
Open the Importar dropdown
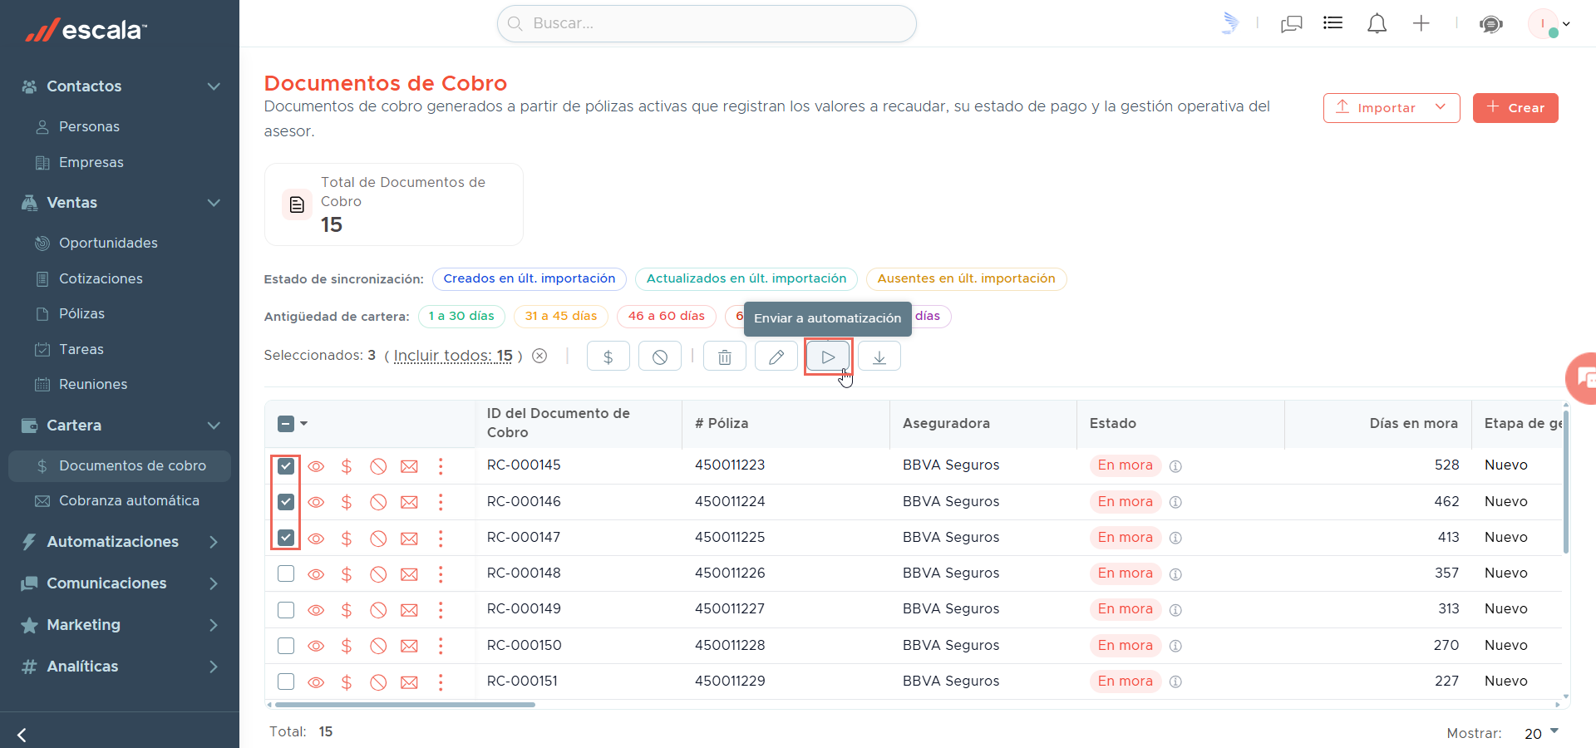tap(1392, 108)
